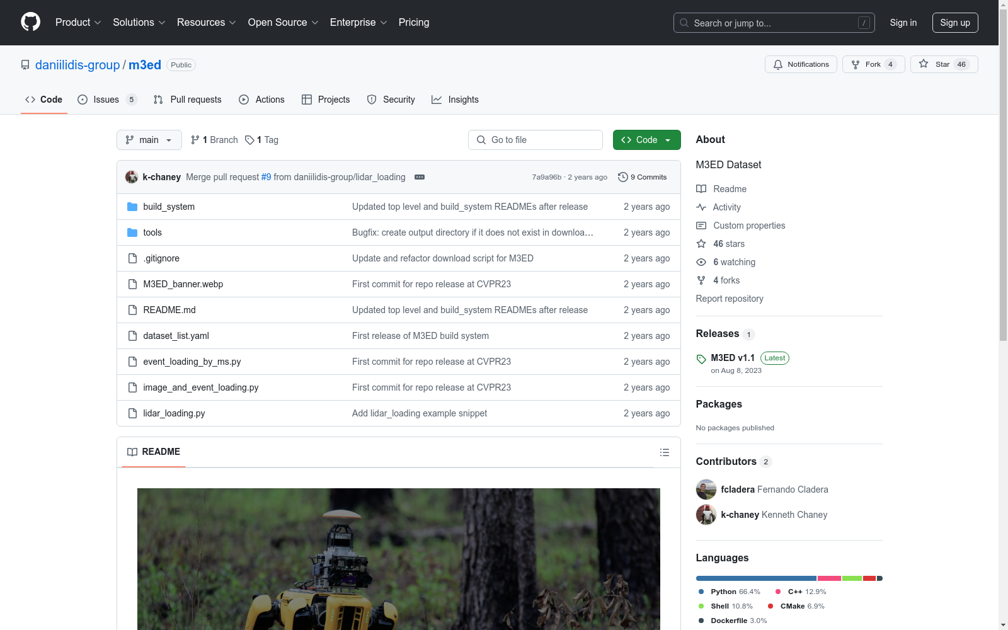Click the Shell green language bar segment

pyautogui.click(x=852, y=578)
